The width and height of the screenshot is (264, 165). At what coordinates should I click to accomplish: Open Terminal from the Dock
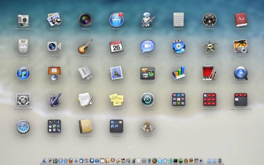pyautogui.click(x=175, y=161)
